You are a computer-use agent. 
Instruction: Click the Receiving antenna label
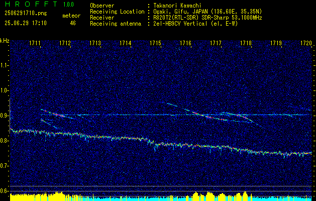point(116,24)
